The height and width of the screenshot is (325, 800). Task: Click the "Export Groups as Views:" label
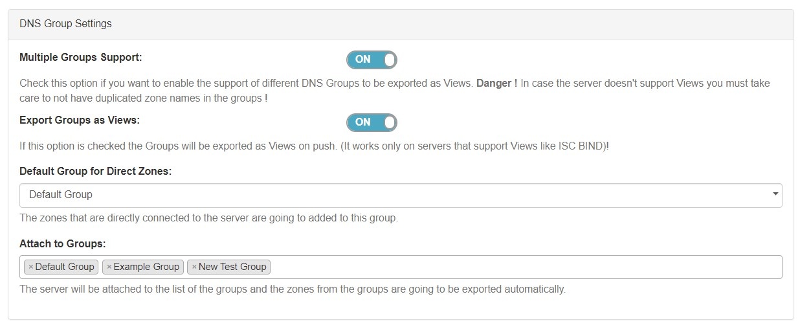point(80,120)
